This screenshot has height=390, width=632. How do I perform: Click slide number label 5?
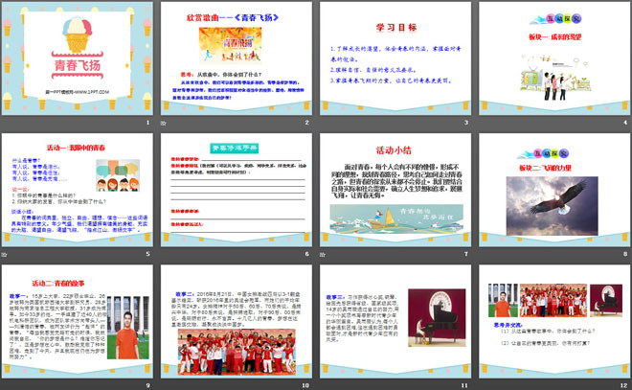(x=147, y=254)
